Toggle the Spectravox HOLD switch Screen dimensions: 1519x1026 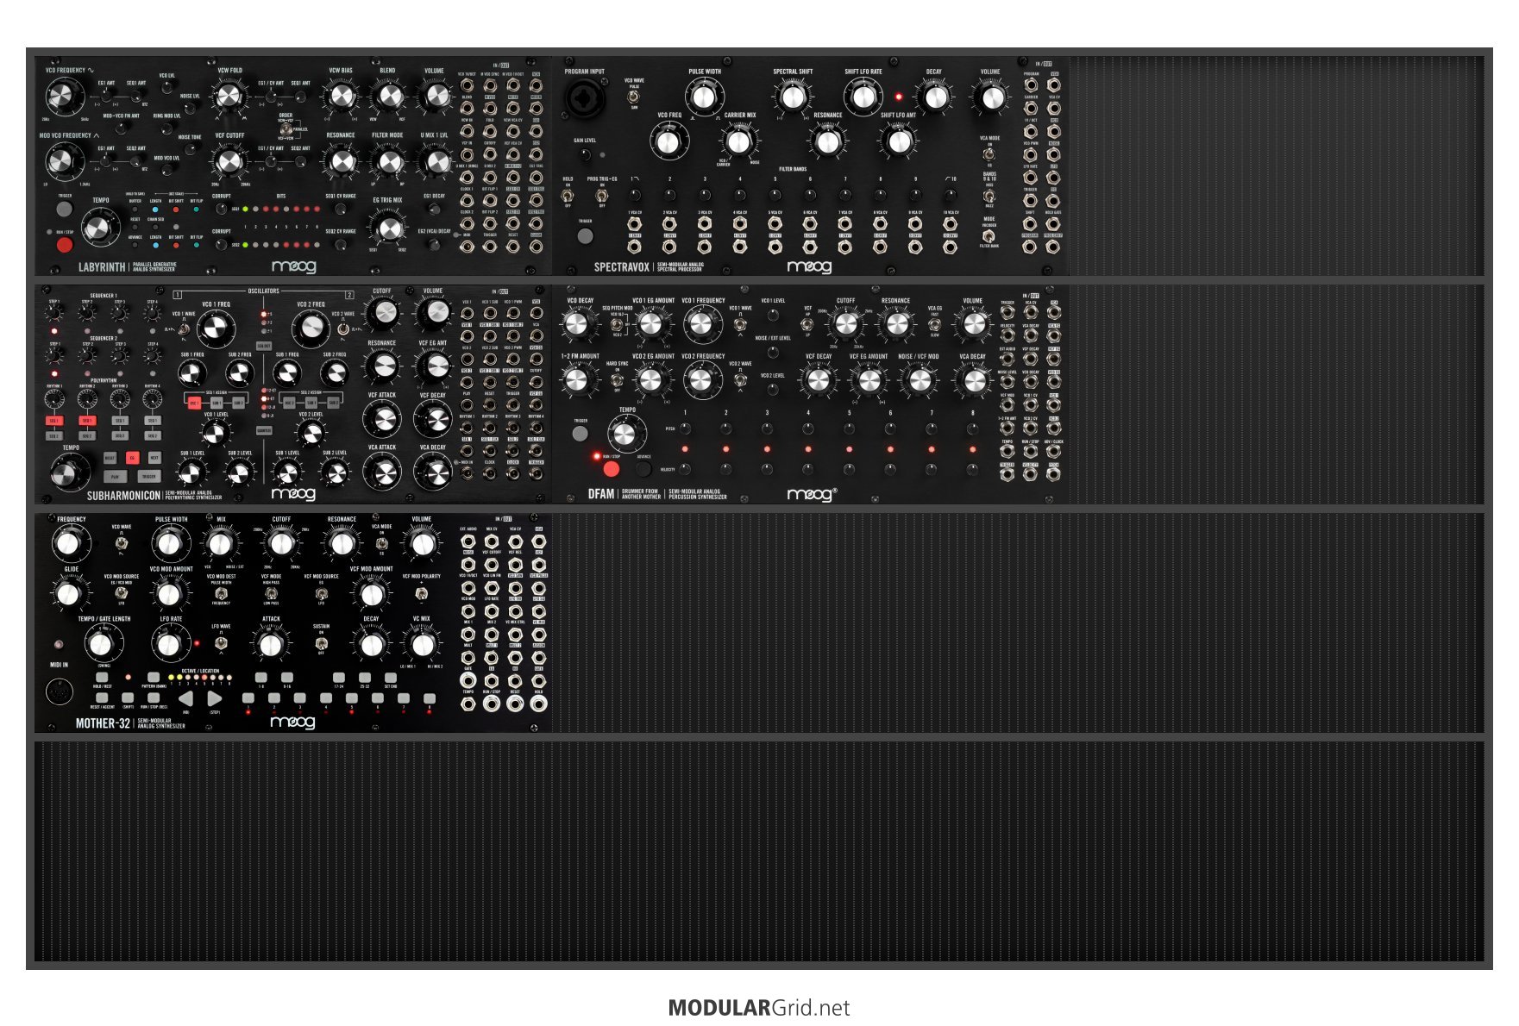click(x=568, y=195)
